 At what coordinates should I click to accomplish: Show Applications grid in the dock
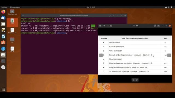point(3,89)
